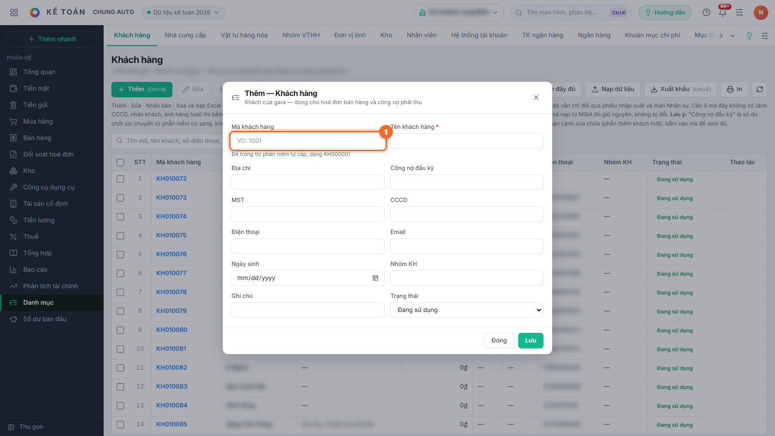Screen dimensions: 775x436
Task: Click the Hướng dẫn button
Action: (665, 13)
